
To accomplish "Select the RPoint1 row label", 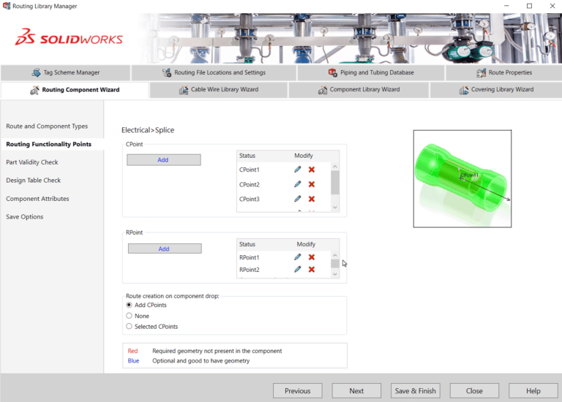I will (249, 257).
